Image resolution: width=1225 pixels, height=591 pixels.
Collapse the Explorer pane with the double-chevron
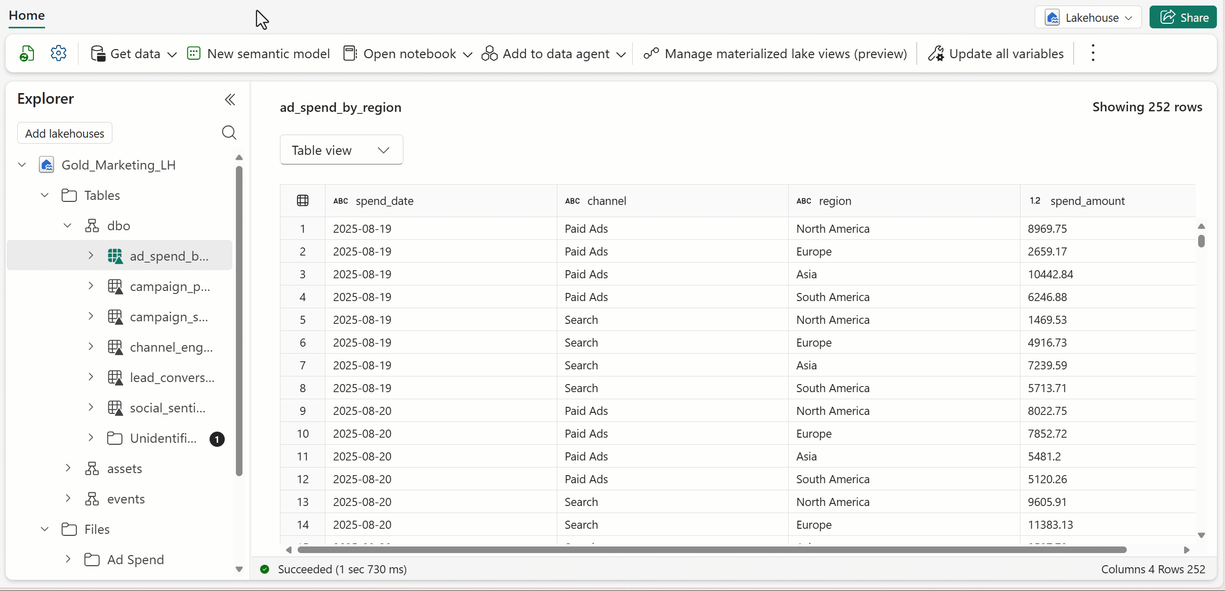(230, 99)
